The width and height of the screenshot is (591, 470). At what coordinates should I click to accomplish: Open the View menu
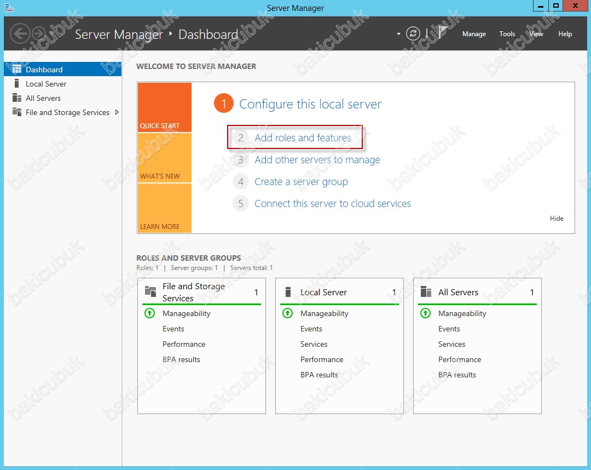tap(536, 34)
